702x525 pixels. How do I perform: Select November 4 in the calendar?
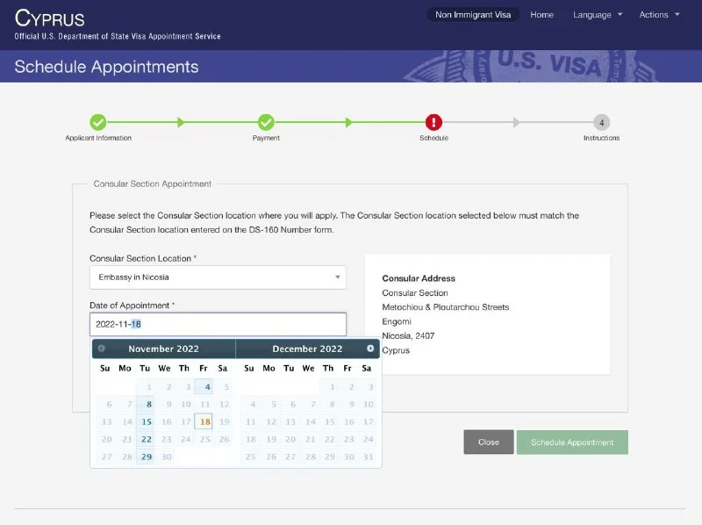point(204,386)
